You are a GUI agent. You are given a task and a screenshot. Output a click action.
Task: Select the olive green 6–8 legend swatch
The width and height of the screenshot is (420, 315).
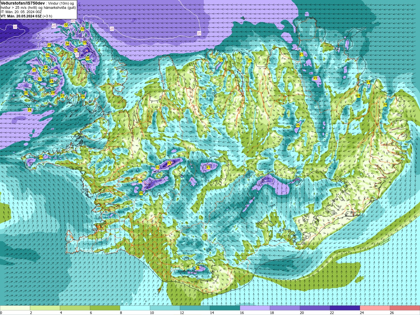[x=105, y=308]
